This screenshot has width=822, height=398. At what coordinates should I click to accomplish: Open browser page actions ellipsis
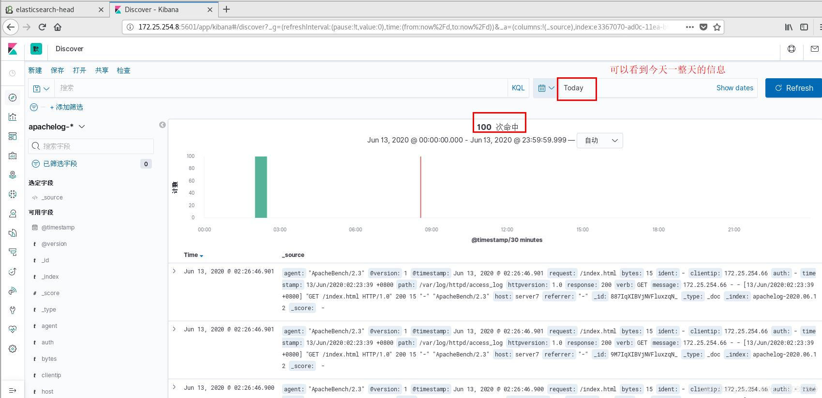pyautogui.click(x=690, y=27)
